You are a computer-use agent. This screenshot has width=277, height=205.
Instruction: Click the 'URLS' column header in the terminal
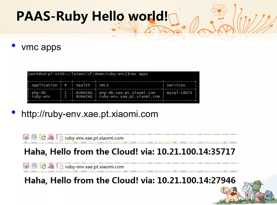coord(104,85)
